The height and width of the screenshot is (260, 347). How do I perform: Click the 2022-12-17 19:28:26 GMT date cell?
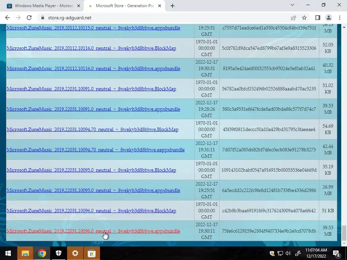(207, 109)
